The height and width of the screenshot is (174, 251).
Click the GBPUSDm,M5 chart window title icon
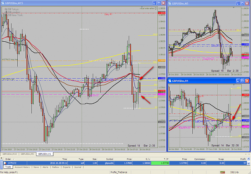point(169,3)
